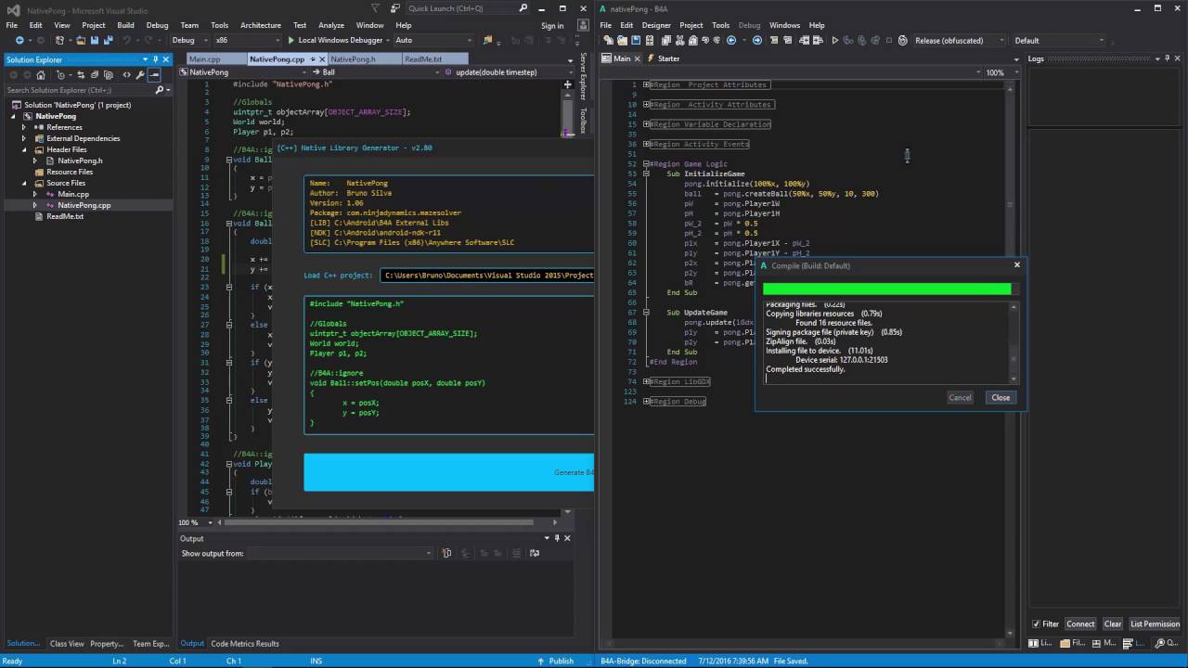Click the search magnifier in Solution Explorer
1188x668 pixels.
point(159,90)
